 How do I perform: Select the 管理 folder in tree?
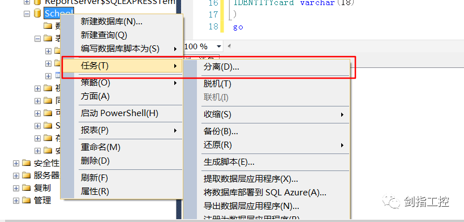coord(42,200)
